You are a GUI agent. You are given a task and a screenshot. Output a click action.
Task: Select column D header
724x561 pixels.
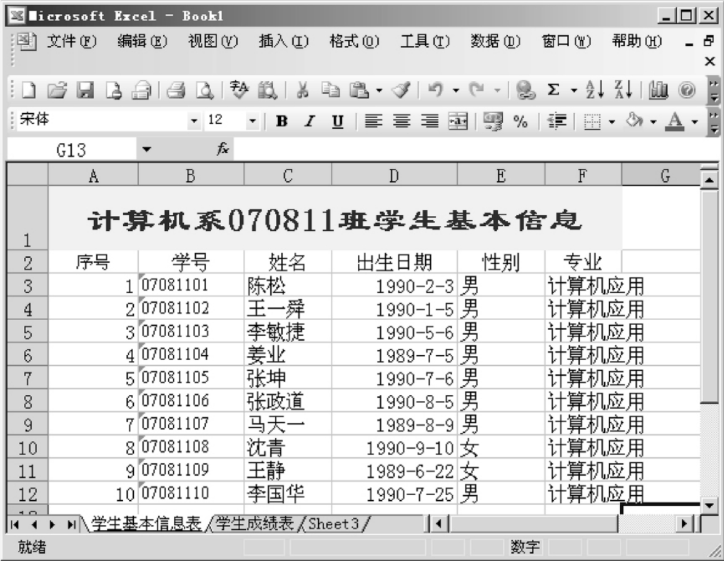click(x=394, y=176)
